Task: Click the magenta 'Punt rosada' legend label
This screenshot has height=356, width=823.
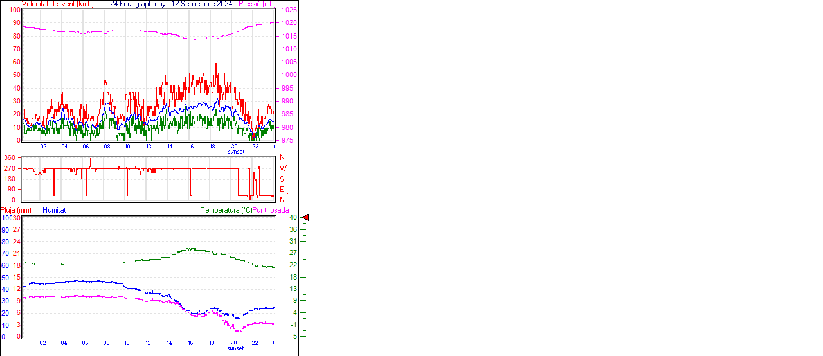Action: click(271, 210)
